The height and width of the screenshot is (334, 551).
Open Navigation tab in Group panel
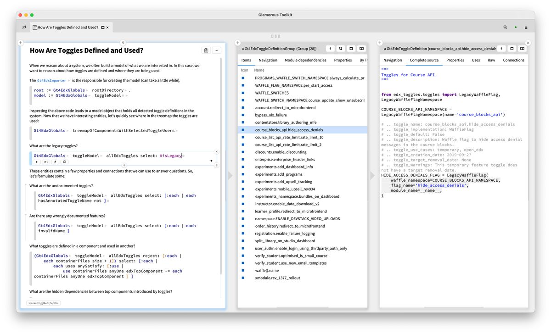coord(268,60)
